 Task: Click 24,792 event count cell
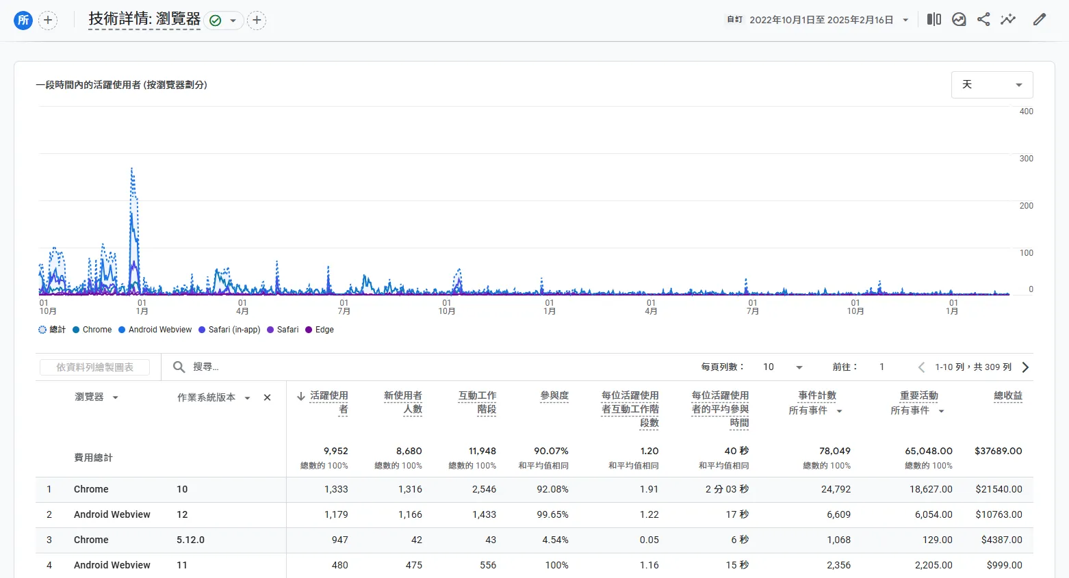coord(836,489)
